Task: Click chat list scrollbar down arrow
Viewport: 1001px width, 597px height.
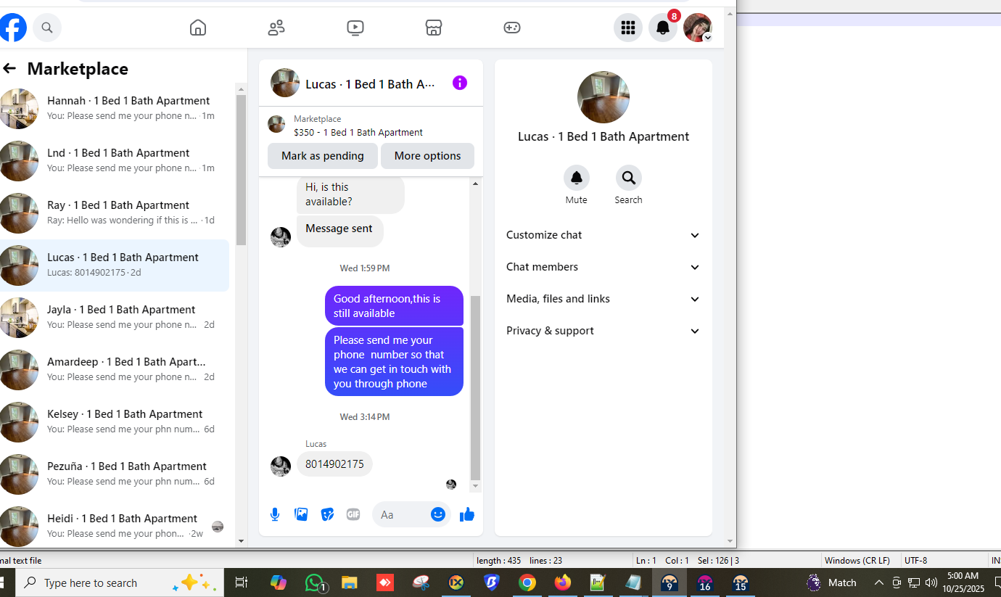Action: click(242, 541)
